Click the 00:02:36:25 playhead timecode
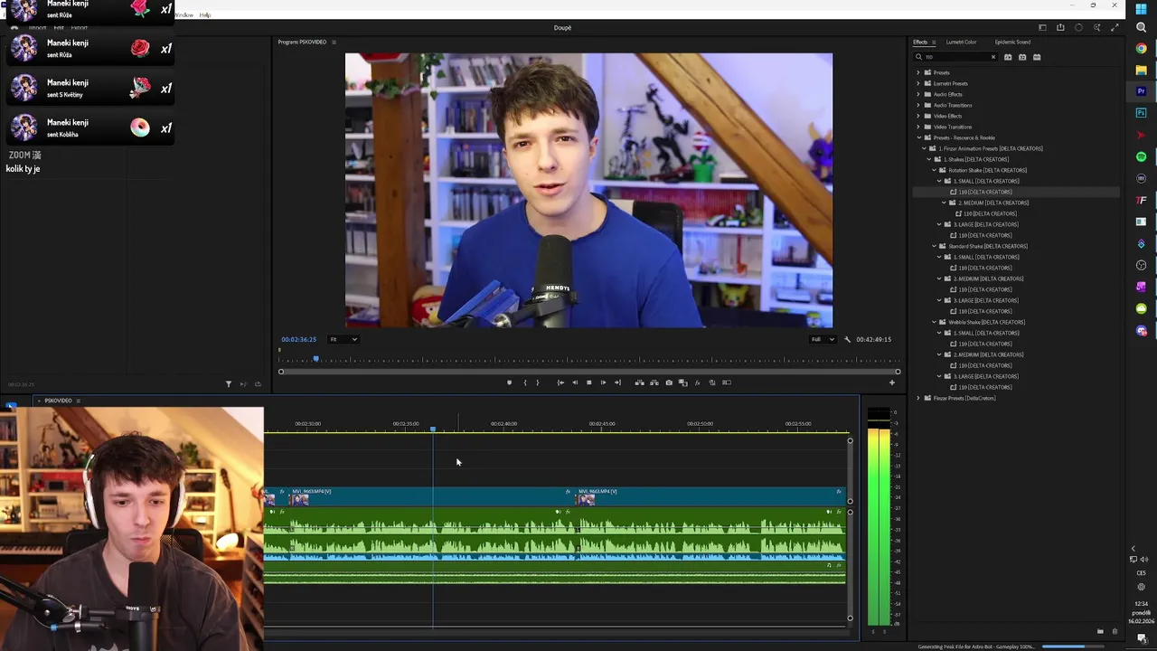The height and width of the screenshot is (651, 1157). tap(298, 339)
